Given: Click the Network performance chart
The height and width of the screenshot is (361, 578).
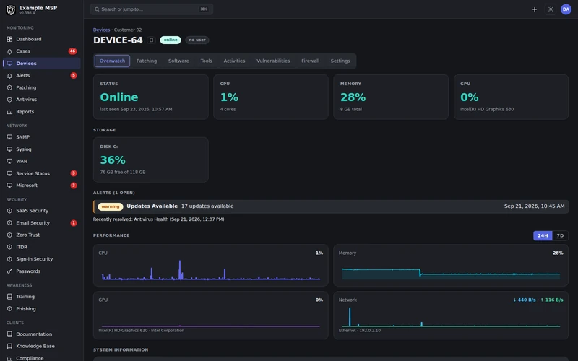Looking at the screenshot, I should (x=451, y=316).
